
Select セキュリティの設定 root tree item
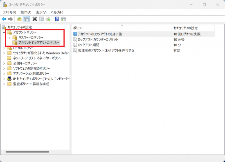[x=20, y=27]
